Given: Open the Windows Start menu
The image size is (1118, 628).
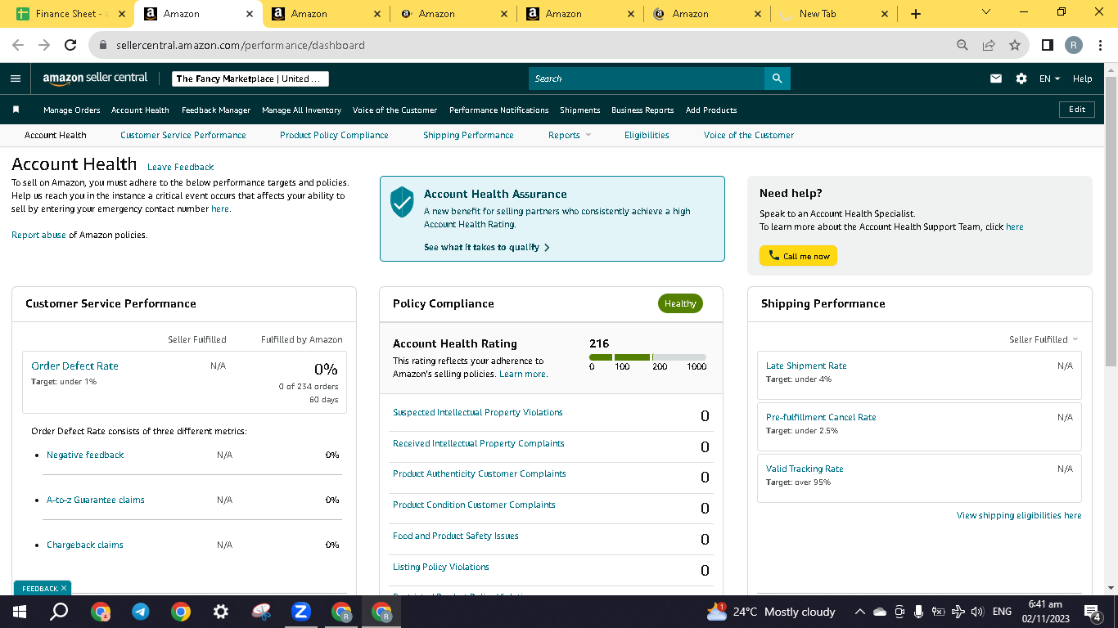Looking at the screenshot, I should click(19, 612).
